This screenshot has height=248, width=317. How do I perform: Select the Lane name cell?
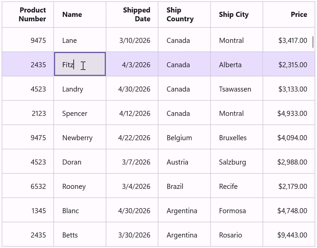point(80,40)
